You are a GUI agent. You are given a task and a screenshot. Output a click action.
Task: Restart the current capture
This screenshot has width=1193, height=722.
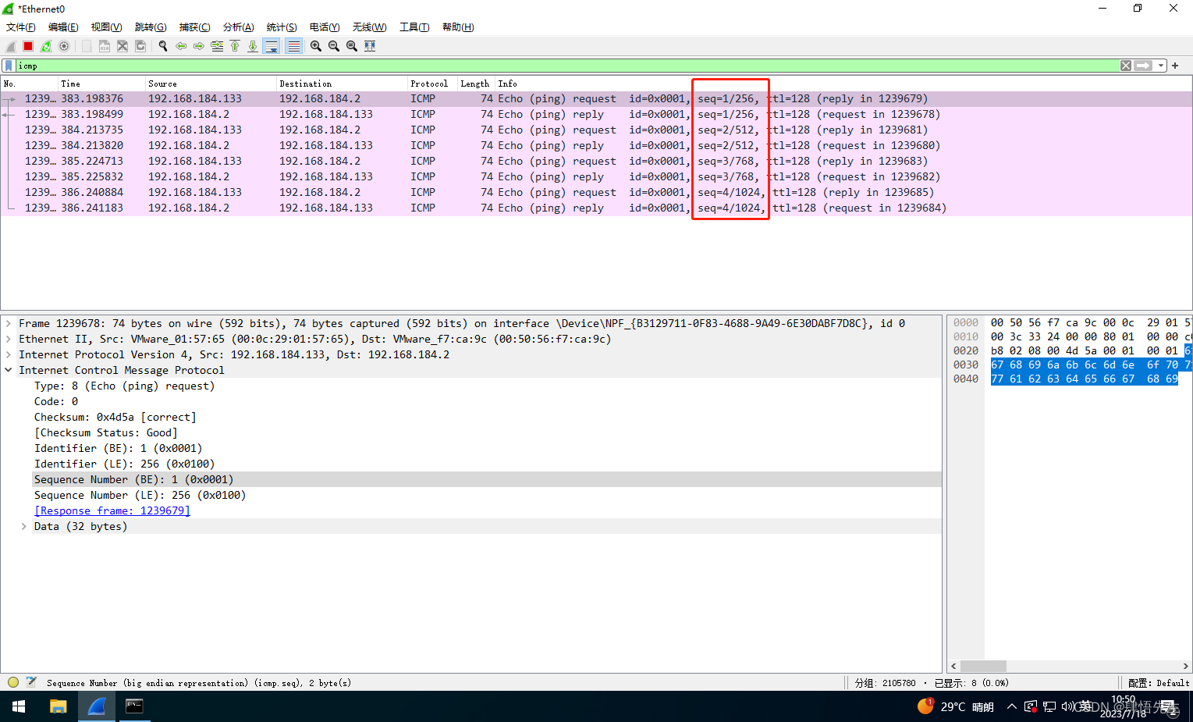pyautogui.click(x=46, y=46)
